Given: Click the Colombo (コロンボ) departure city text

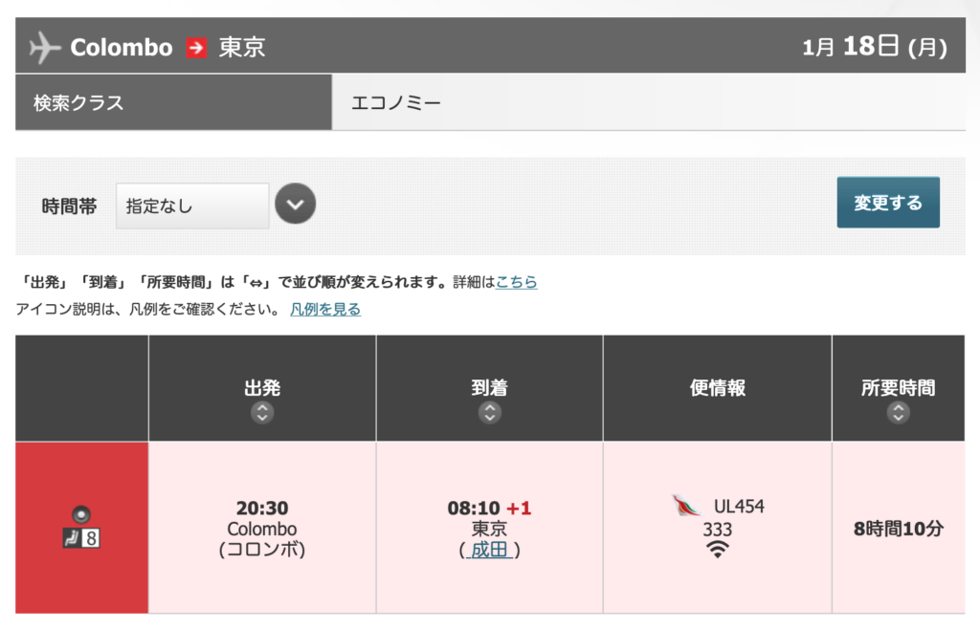Looking at the screenshot, I should 262,539.
